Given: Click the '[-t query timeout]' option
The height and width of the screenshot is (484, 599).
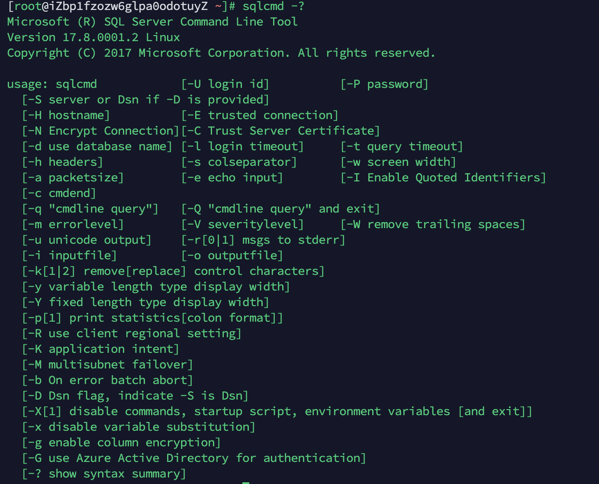Looking at the screenshot, I should pos(402,146).
